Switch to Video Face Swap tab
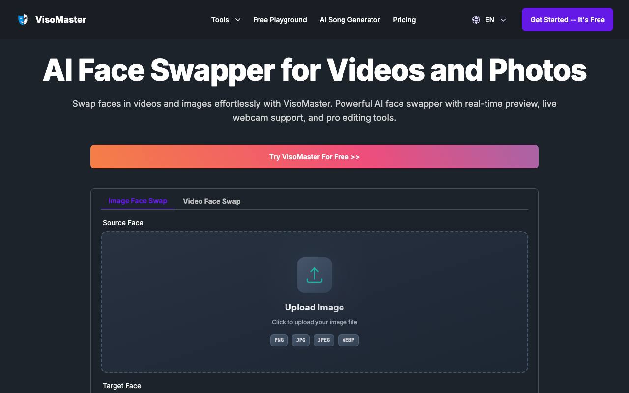This screenshot has width=629, height=393. click(212, 201)
